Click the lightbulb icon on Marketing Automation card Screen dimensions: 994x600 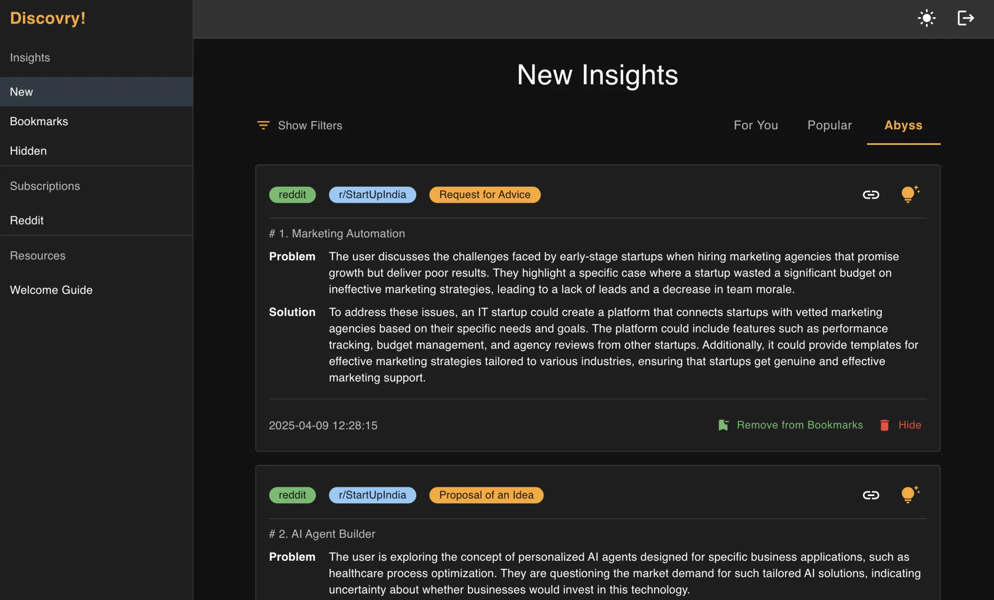tap(909, 194)
